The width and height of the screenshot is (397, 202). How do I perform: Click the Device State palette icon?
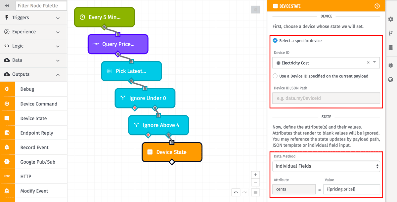(7, 118)
